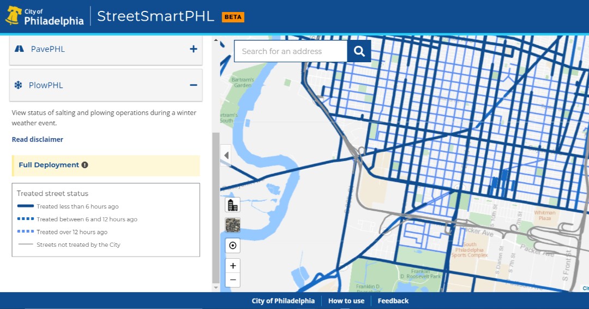589x309 pixels.
Task: Open the Read disclaimer link
Action: pyautogui.click(x=37, y=139)
